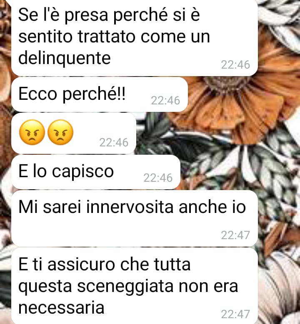Tap the word 'sceneggiata' in the last message
300x324 pixels.
pos(125,286)
